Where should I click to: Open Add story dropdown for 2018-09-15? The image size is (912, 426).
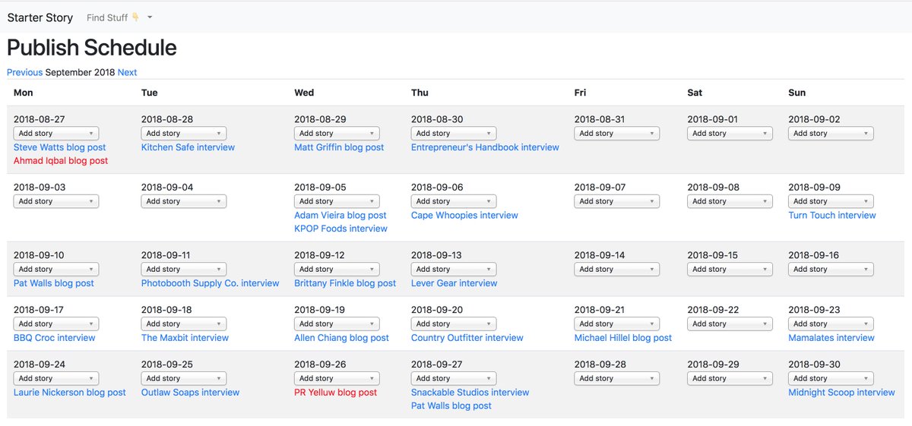(730, 270)
